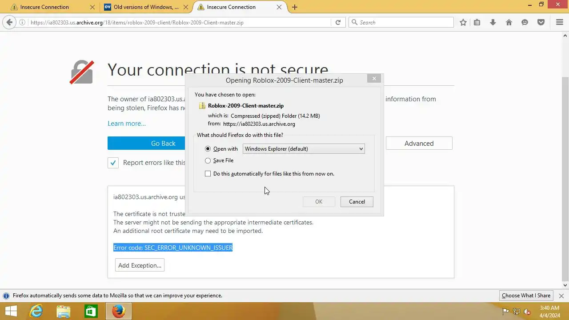Close the Old versions of Windows tab
The image size is (569, 320).
186,7
